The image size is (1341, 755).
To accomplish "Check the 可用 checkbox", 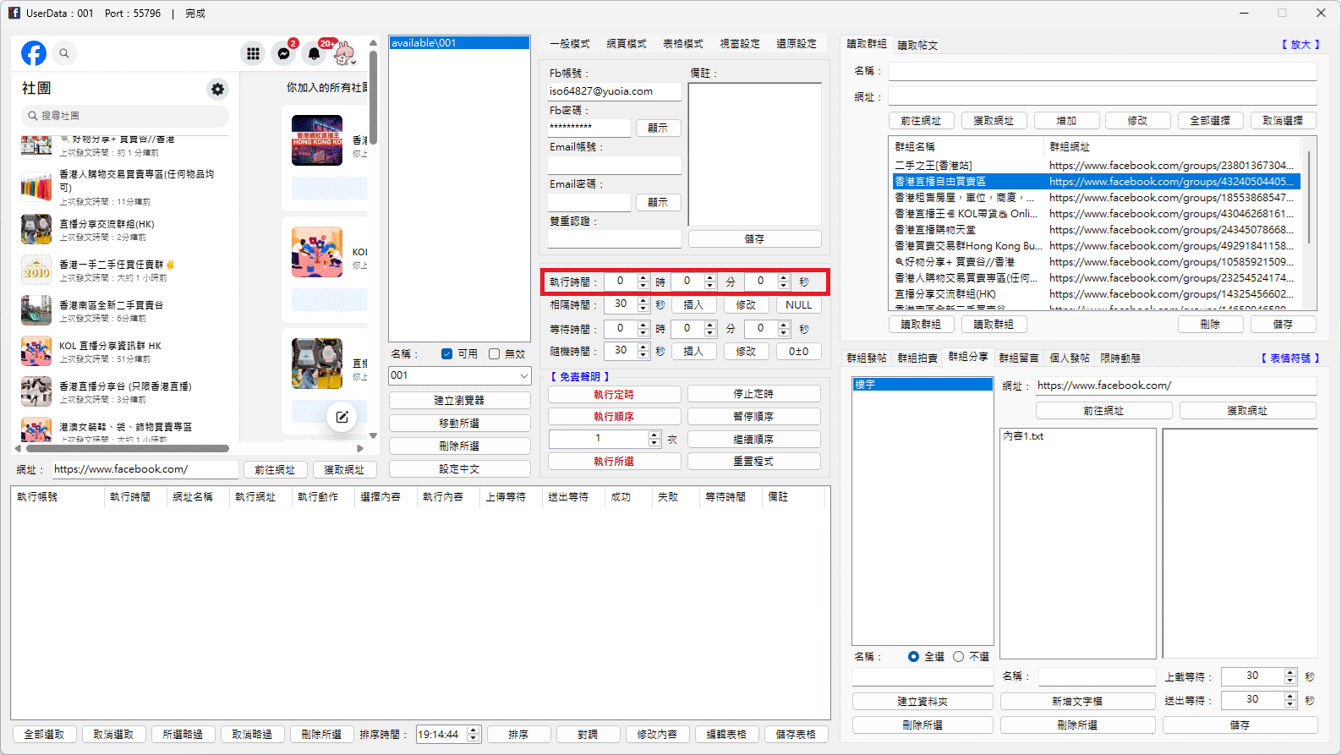I will tap(446, 354).
